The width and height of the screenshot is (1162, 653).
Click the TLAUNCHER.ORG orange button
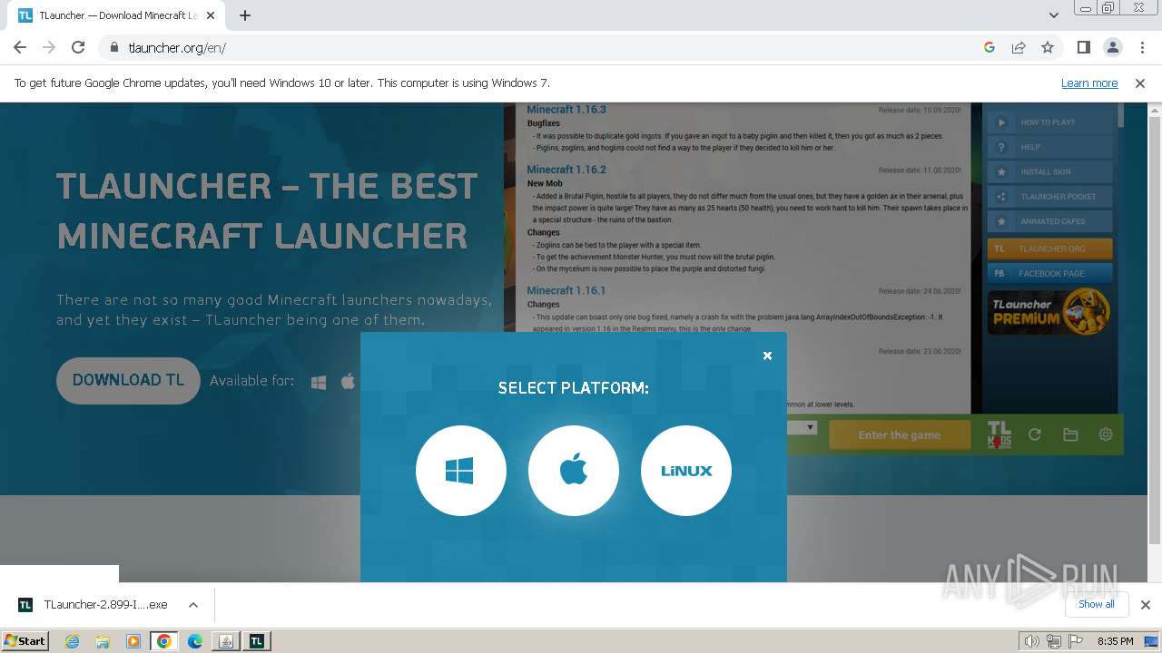click(x=1049, y=249)
